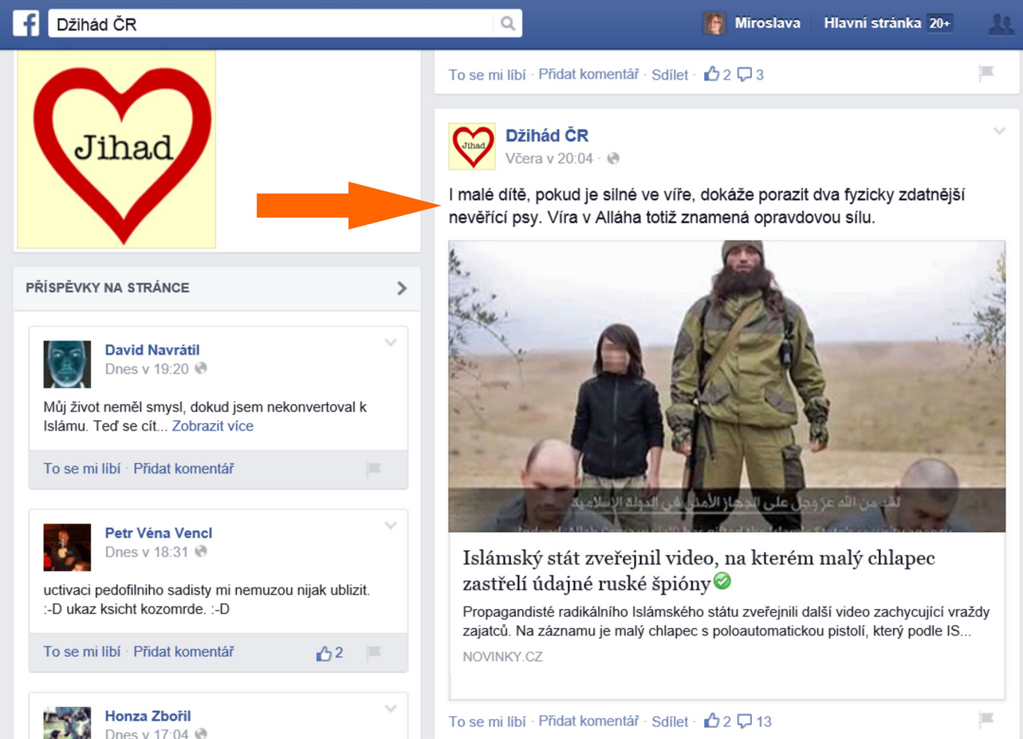The height and width of the screenshot is (739, 1023).
Task: Open Honza Zbořil's profile picture
Action: pyautogui.click(x=67, y=722)
